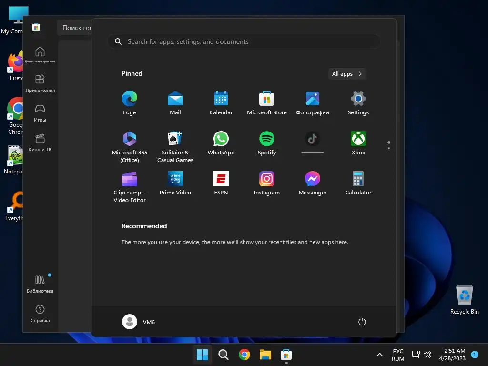Select Google Chrome desktop shortcut
Viewport: 488px width, 366px height.
pos(15,116)
